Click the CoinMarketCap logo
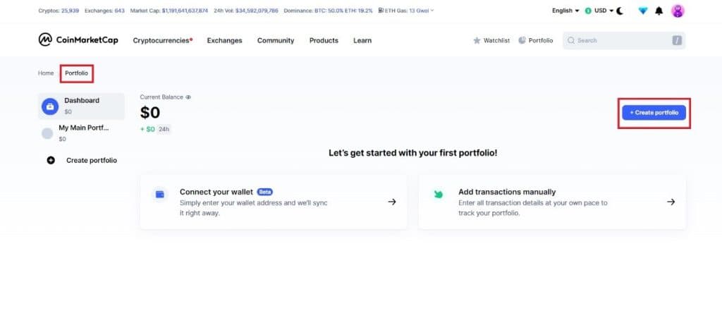The image size is (722, 325). [78, 40]
